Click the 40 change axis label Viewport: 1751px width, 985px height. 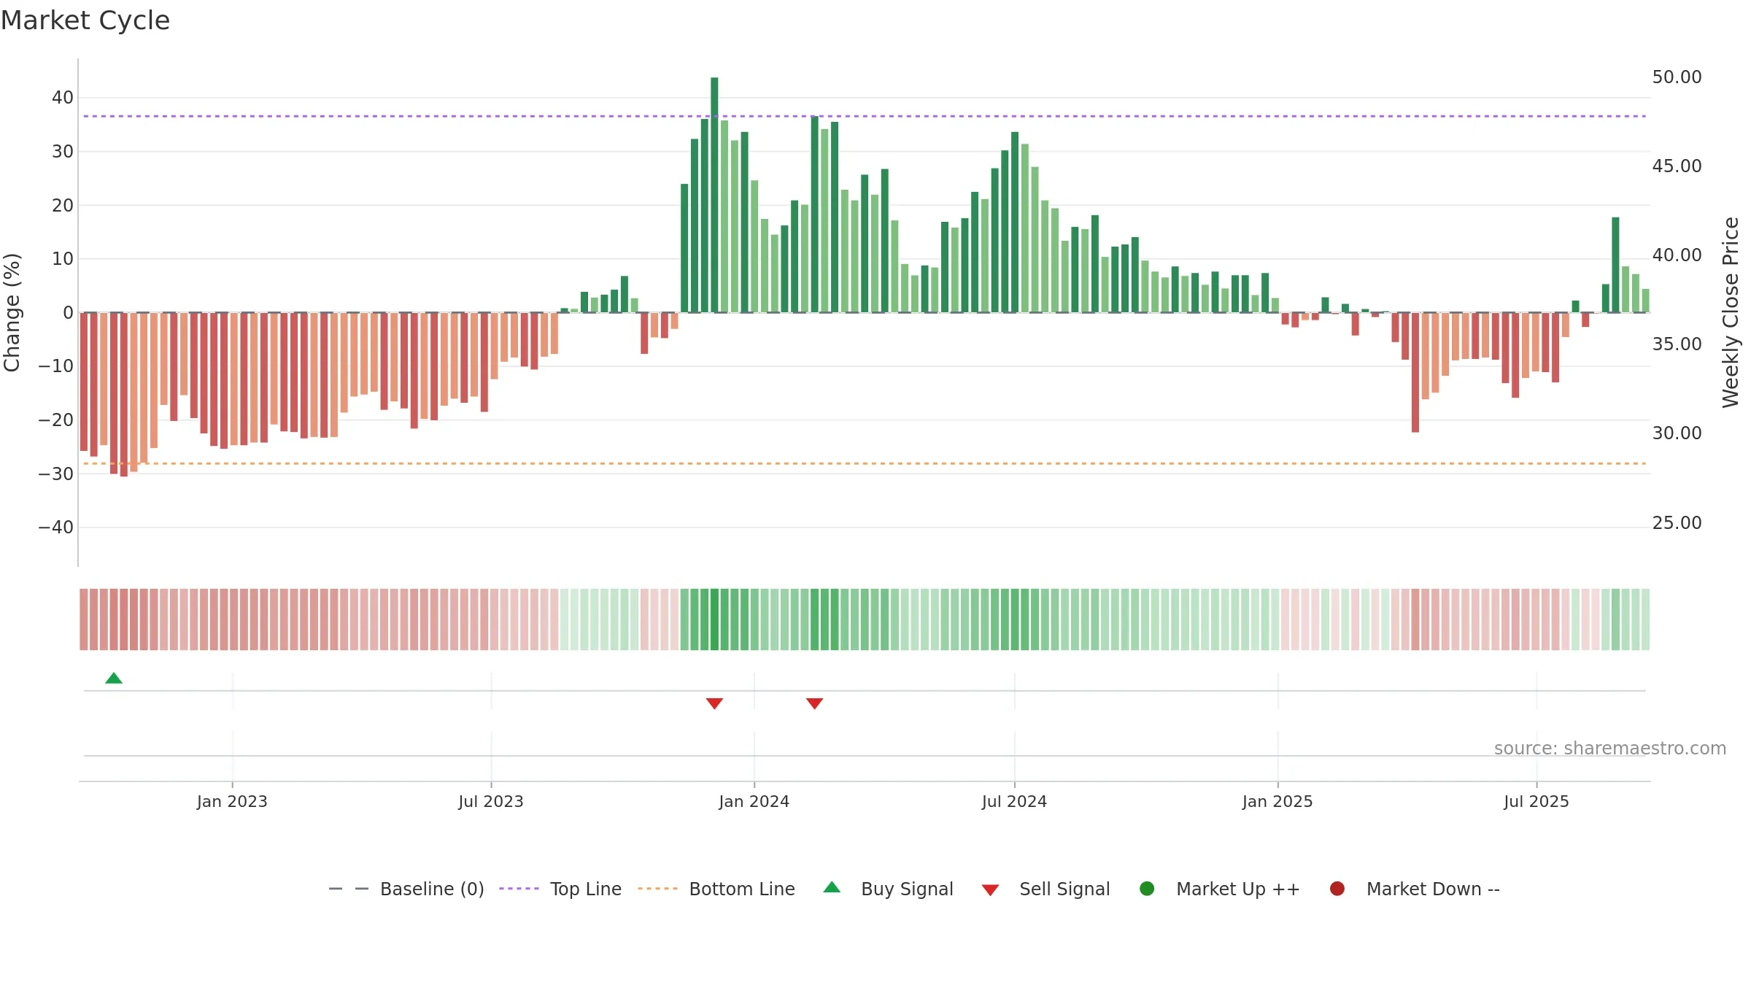coord(63,98)
